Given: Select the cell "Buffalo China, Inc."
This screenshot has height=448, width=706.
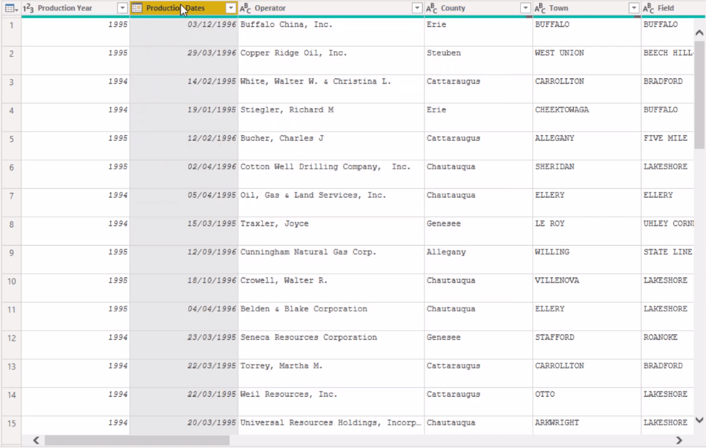Looking at the screenshot, I should (x=331, y=32).
